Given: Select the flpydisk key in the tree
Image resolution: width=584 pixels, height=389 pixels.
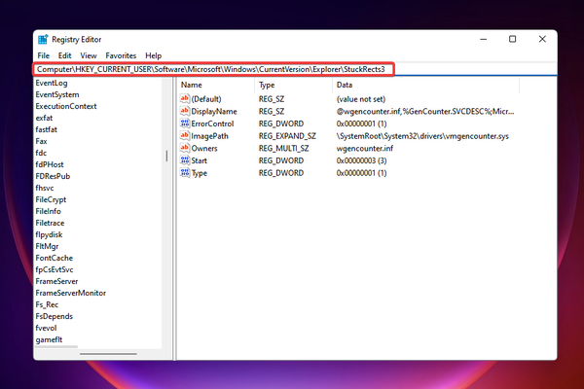Looking at the screenshot, I should click(x=49, y=234).
